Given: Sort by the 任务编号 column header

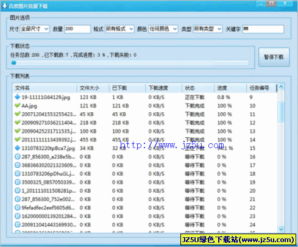Looking at the screenshot, I should click(262, 88).
